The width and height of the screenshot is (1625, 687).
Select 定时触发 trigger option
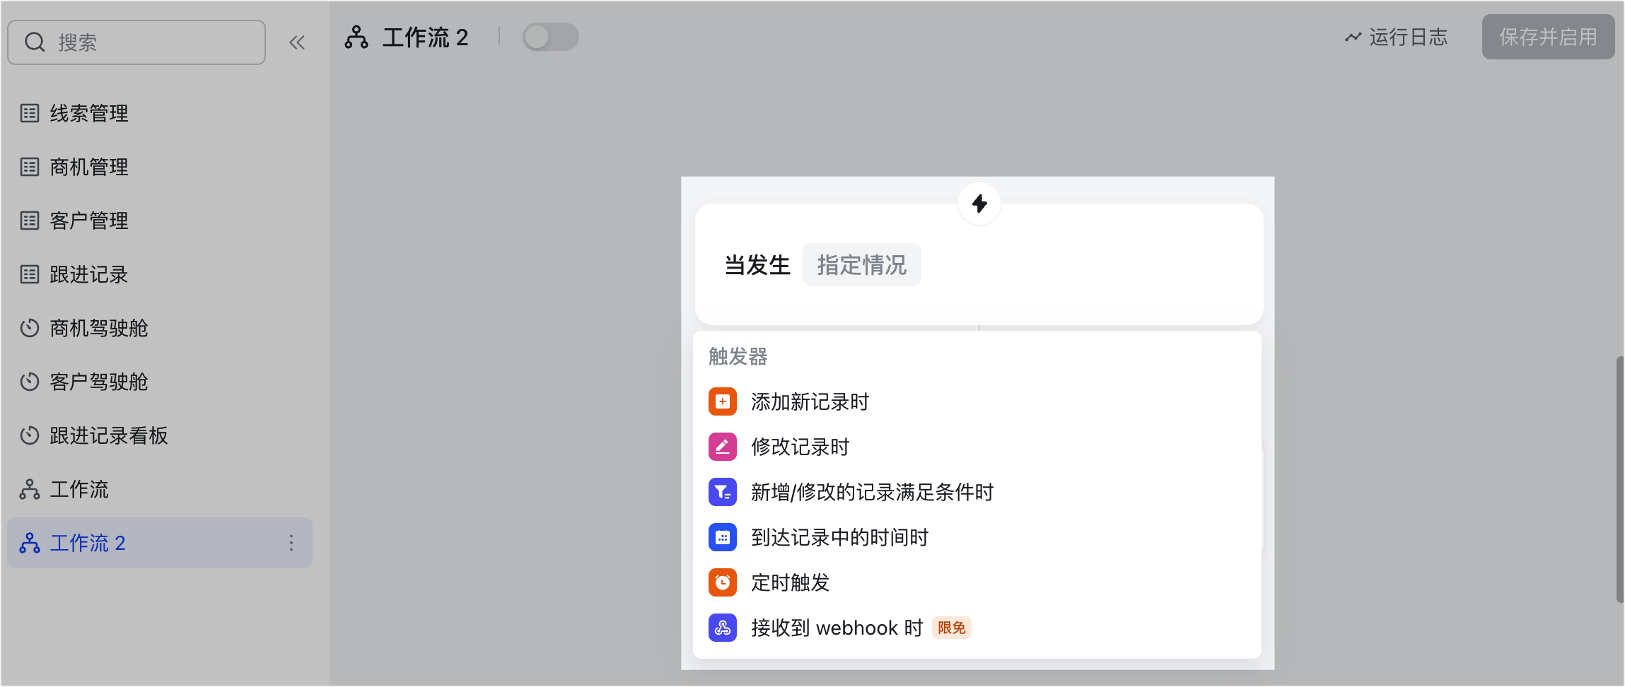(x=790, y=582)
